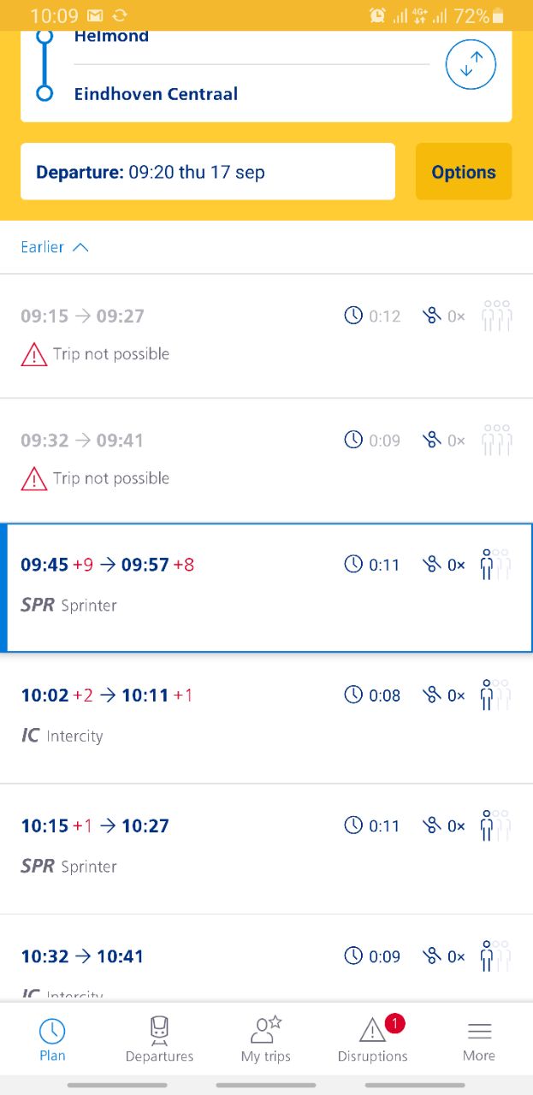Tap the swap stations arrows icon
Screen dimensions: 533x1095
click(x=471, y=64)
